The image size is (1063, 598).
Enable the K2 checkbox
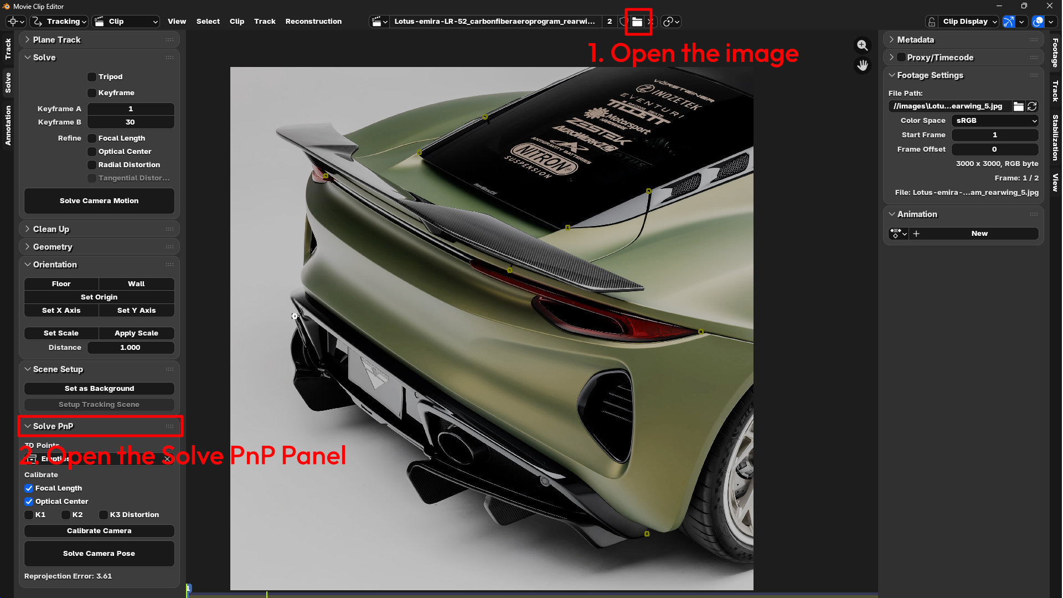click(66, 515)
